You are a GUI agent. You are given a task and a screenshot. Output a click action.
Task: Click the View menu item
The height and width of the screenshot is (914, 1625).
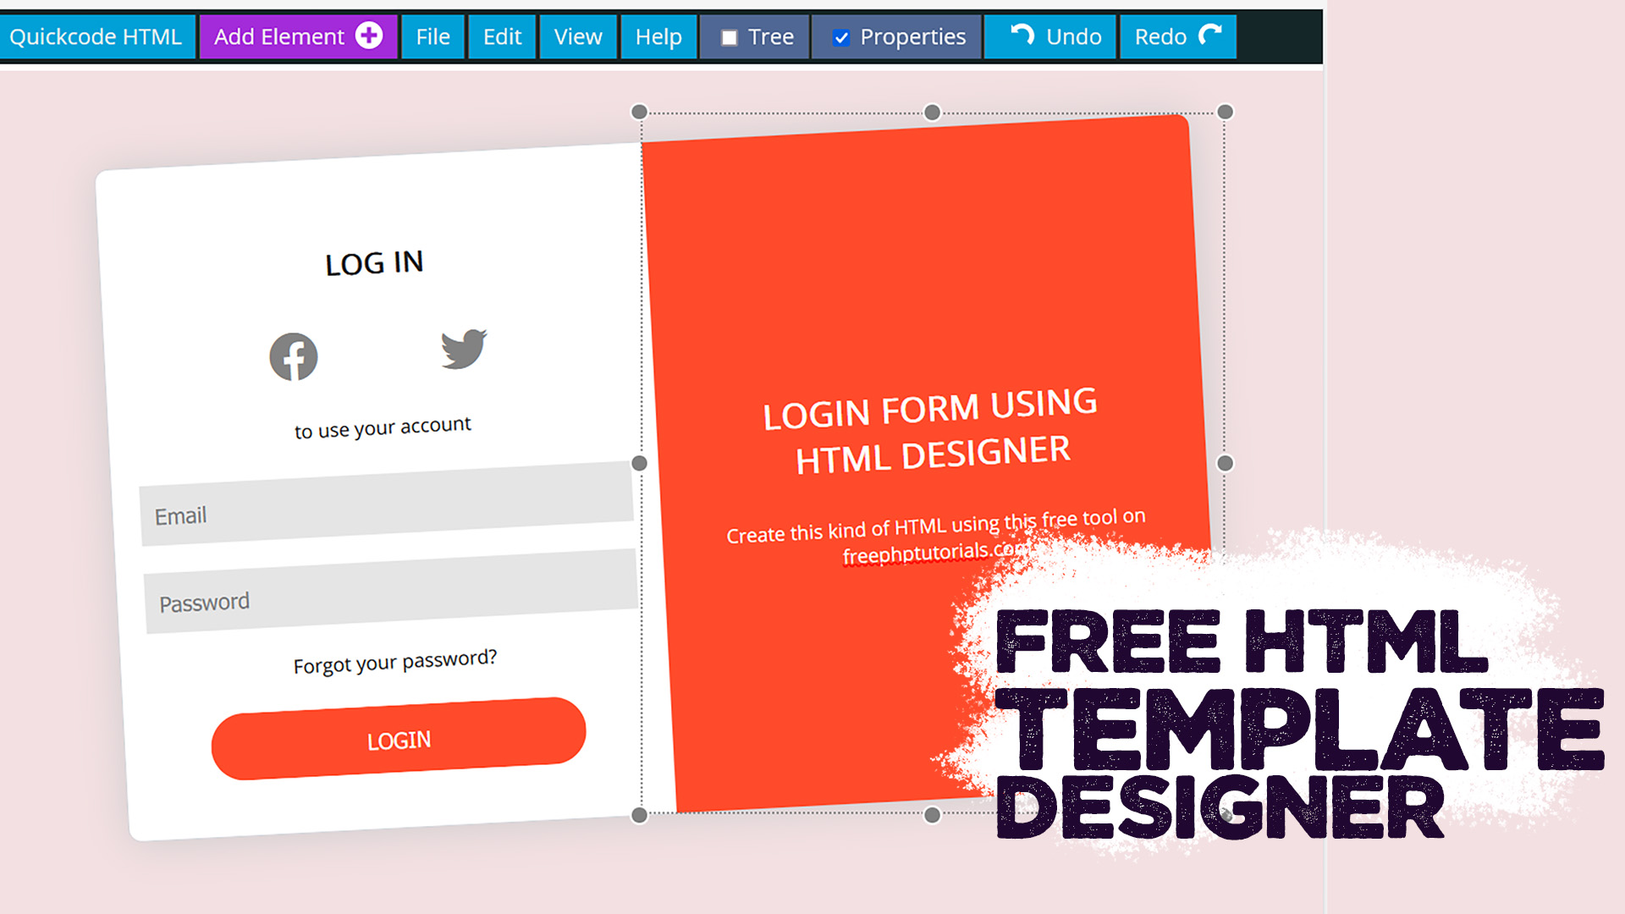click(x=578, y=36)
